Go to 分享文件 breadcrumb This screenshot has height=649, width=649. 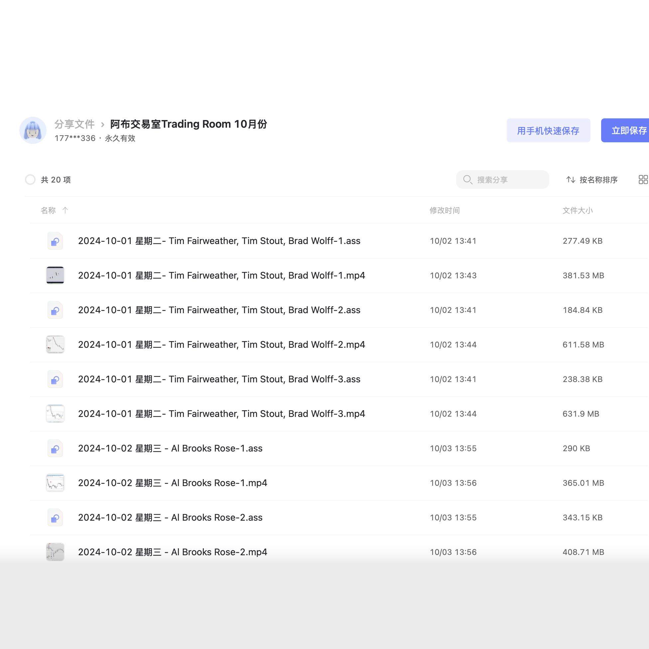[74, 124]
